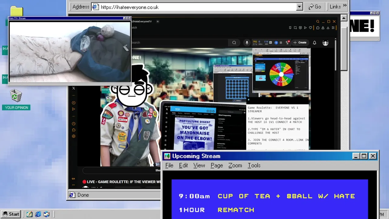Click the Hate TV webcam video feed
Viewport: 389px width, 219px height.
coord(70,52)
